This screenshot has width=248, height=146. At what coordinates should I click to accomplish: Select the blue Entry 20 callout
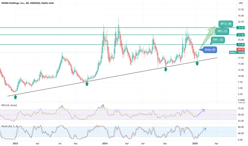click(x=209, y=50)
